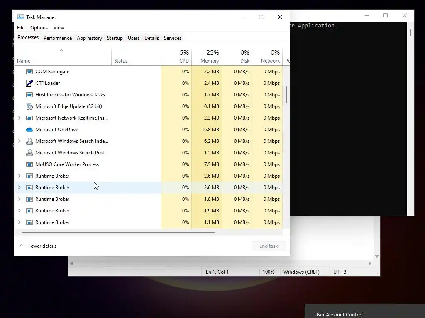
Task: Select the COM Surrogate process row
Action: [x=149, y=72]
